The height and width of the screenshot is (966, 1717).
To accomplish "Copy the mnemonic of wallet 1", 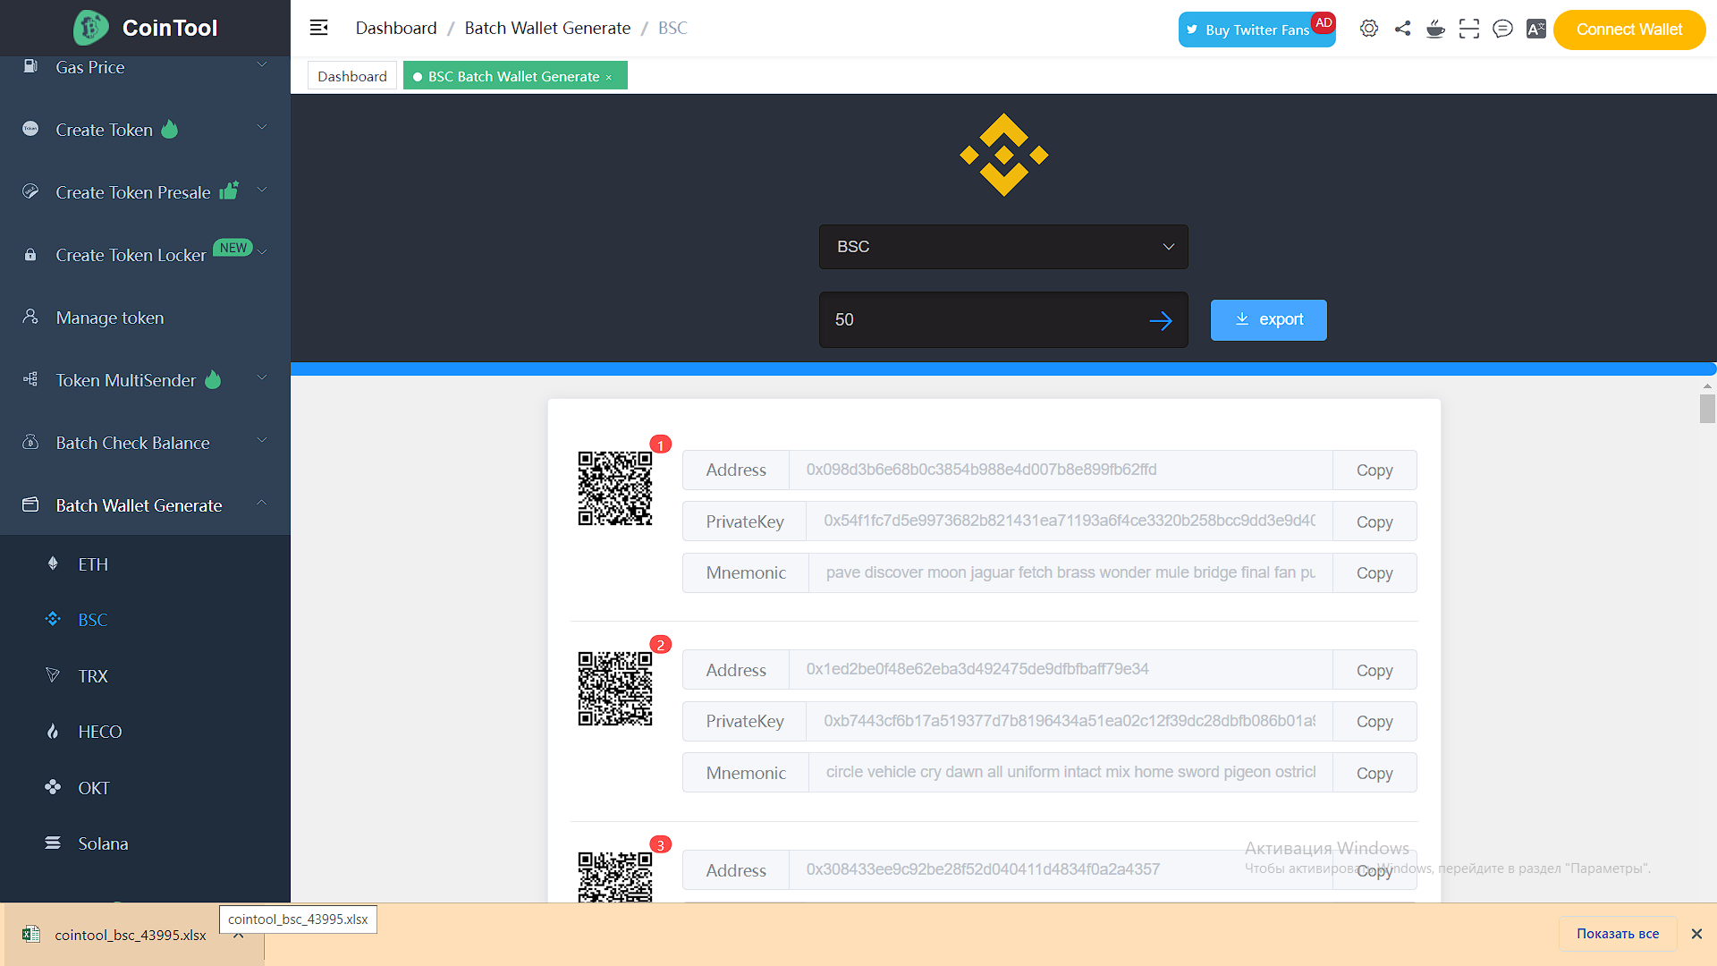I will click(x=1374, y=573).
